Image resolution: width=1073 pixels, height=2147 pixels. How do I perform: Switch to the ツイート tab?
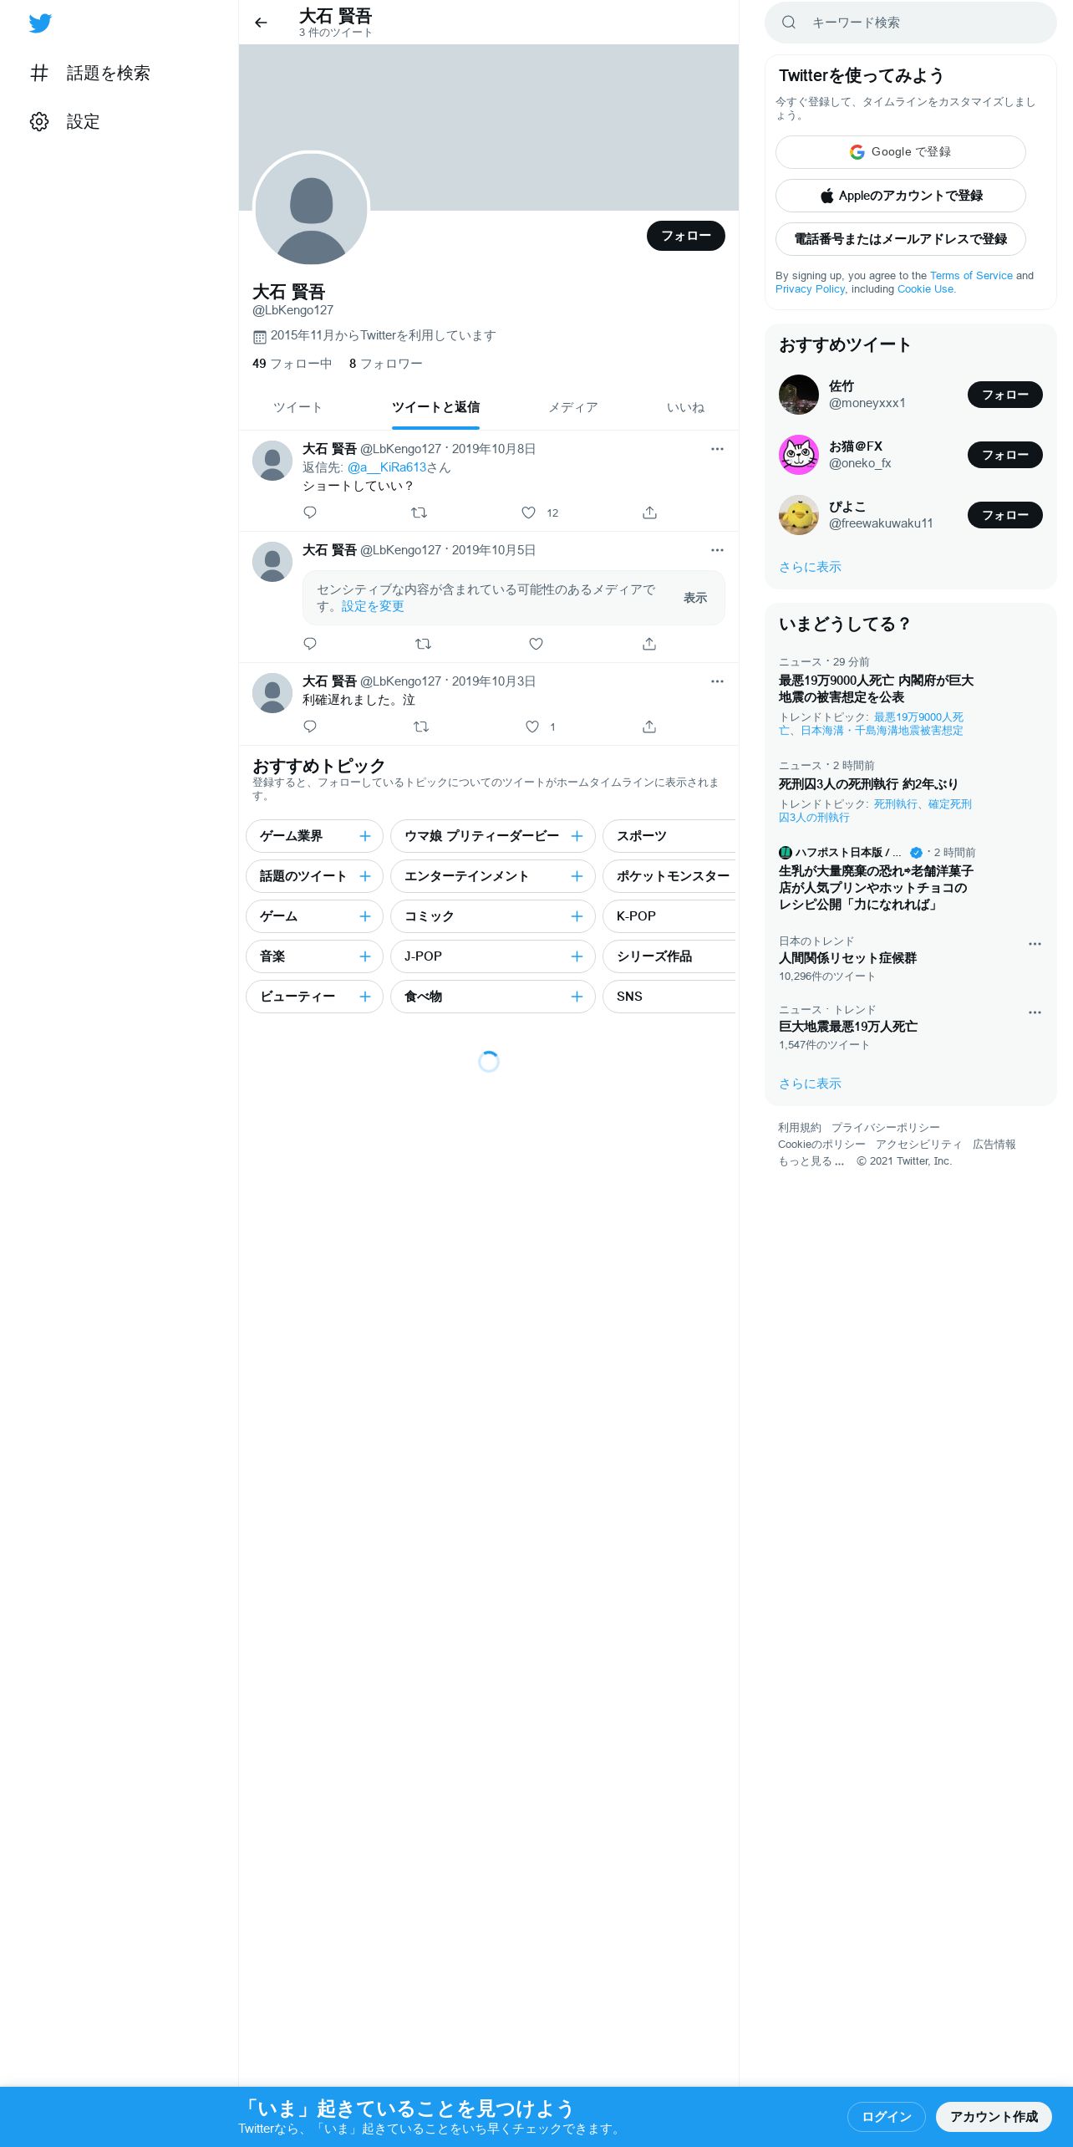coord(297,407)
